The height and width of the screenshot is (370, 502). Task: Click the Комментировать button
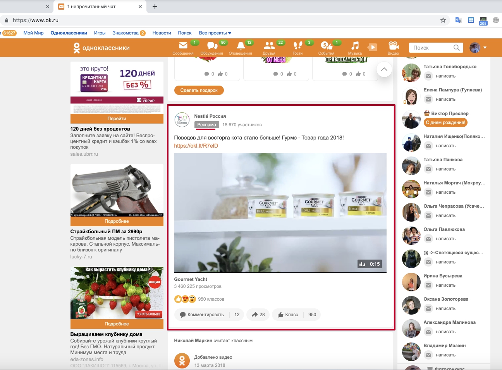pos(202,315)
